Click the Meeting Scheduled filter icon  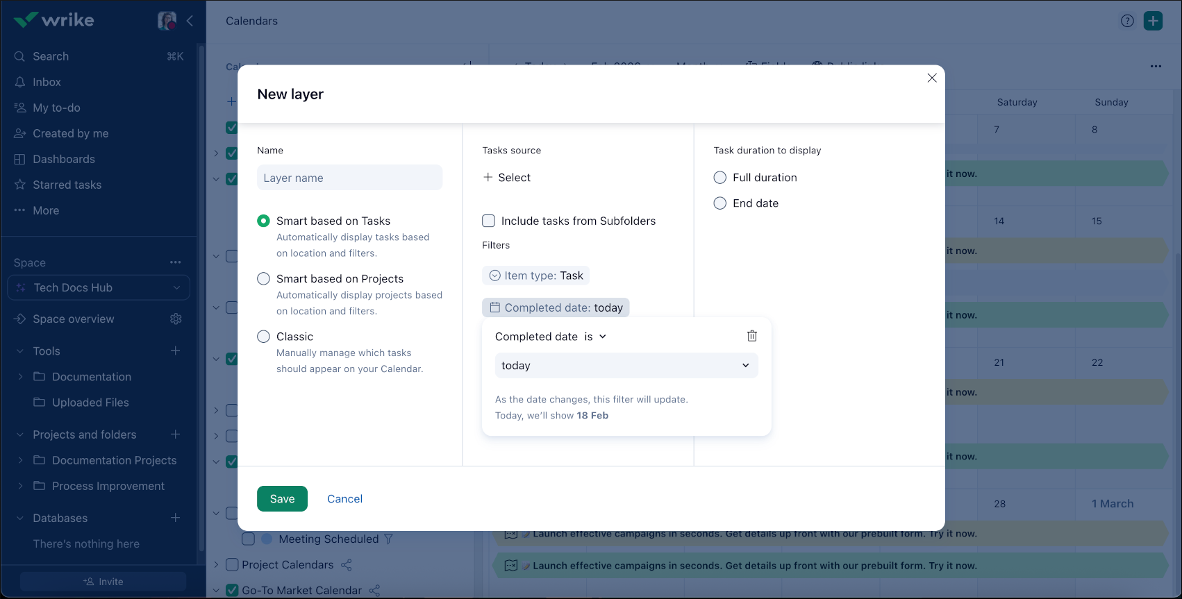388,539
